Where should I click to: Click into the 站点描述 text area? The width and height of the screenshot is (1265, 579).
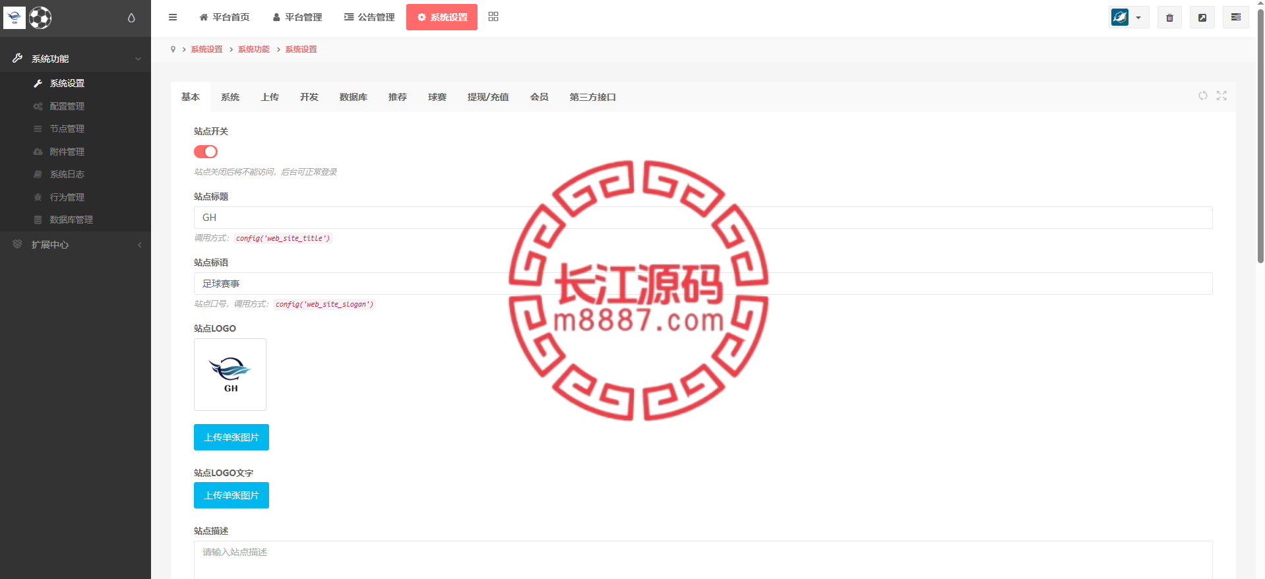point(703,560)
